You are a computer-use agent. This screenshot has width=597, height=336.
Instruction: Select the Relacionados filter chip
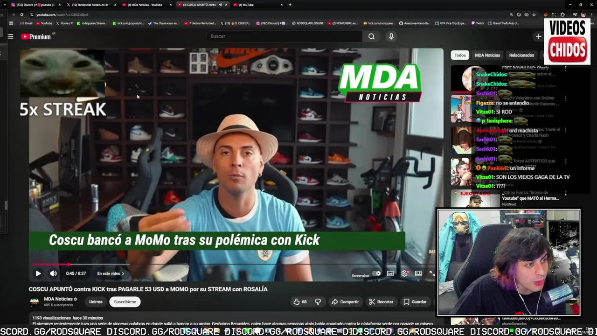(x=521, y=55)
